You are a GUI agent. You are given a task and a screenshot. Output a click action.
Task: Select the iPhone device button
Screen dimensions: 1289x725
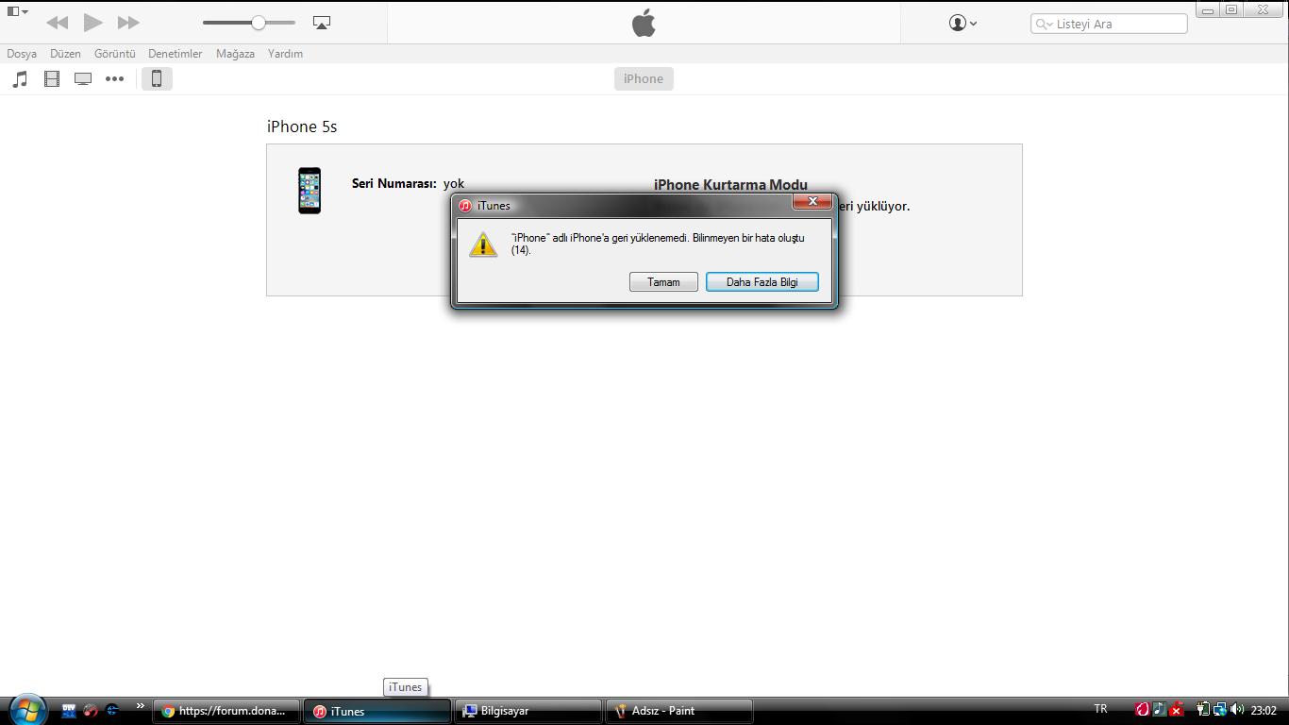(x=157, y=78)
